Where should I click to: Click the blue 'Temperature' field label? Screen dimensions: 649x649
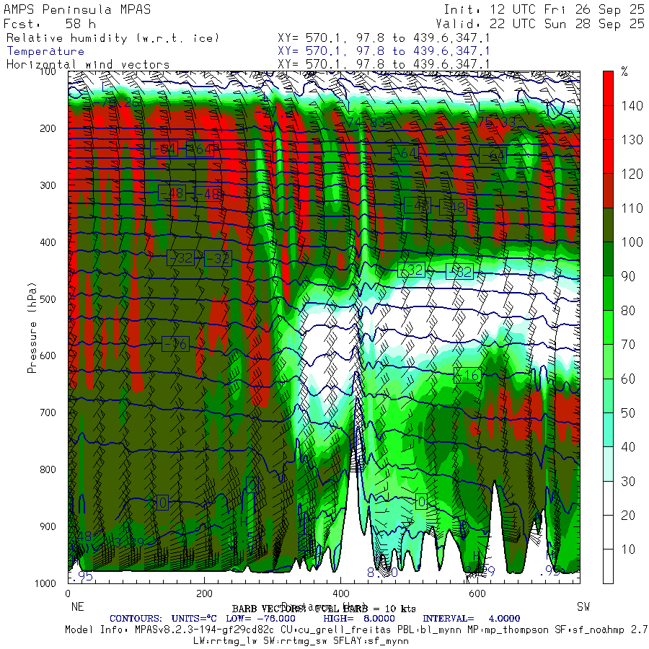45,51
